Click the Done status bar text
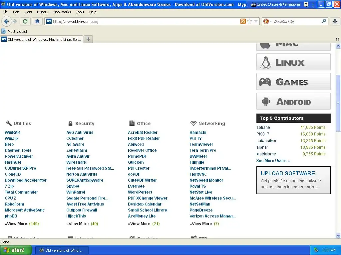This screenshot has height=255, width=341. (5, 242)
